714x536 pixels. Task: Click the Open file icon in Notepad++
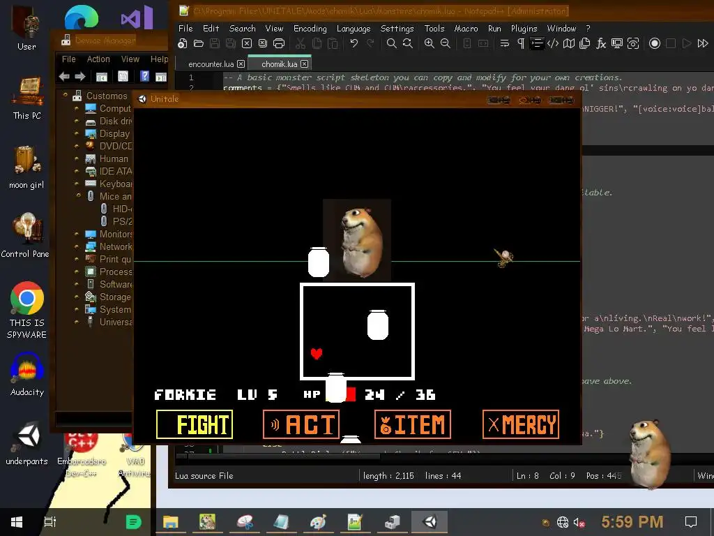(x=199, y=43)
